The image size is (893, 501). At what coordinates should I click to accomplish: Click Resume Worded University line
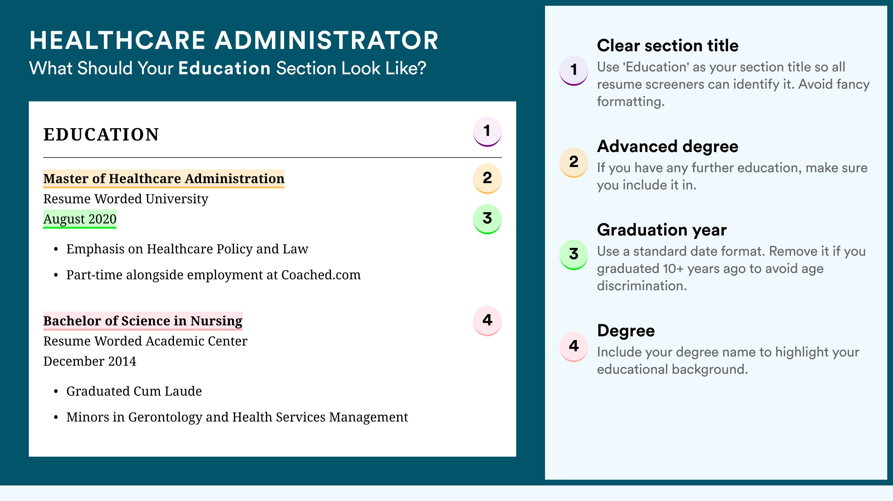(126, 199)
